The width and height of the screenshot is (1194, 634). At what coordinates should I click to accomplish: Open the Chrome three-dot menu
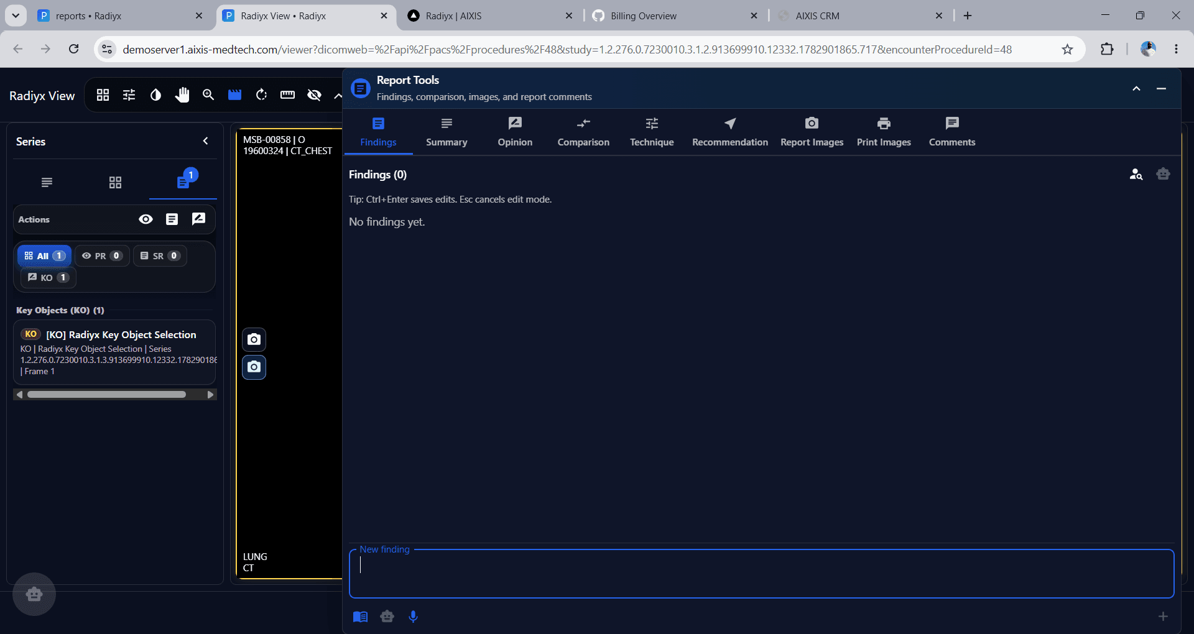click(1176, 49)
